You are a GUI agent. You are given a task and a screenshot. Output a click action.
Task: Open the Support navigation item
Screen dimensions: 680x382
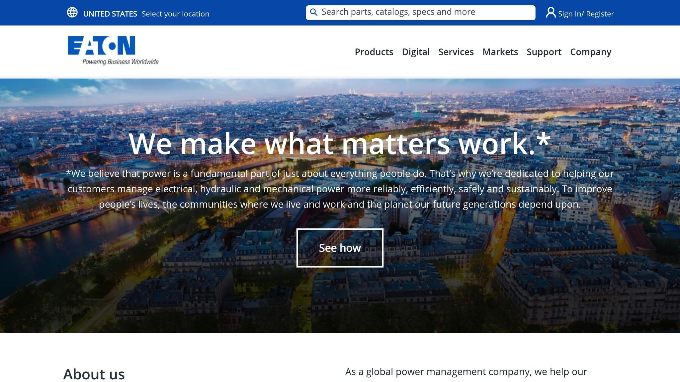(x=544, y=52)
